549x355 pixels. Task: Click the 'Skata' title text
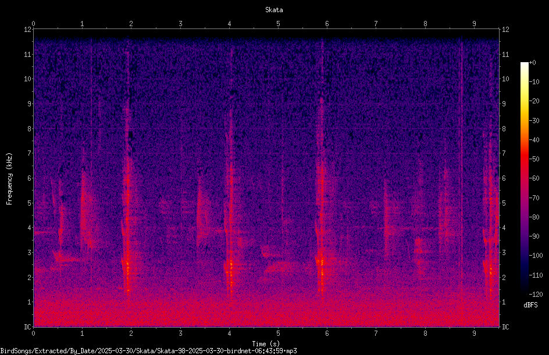click(274, 10)
